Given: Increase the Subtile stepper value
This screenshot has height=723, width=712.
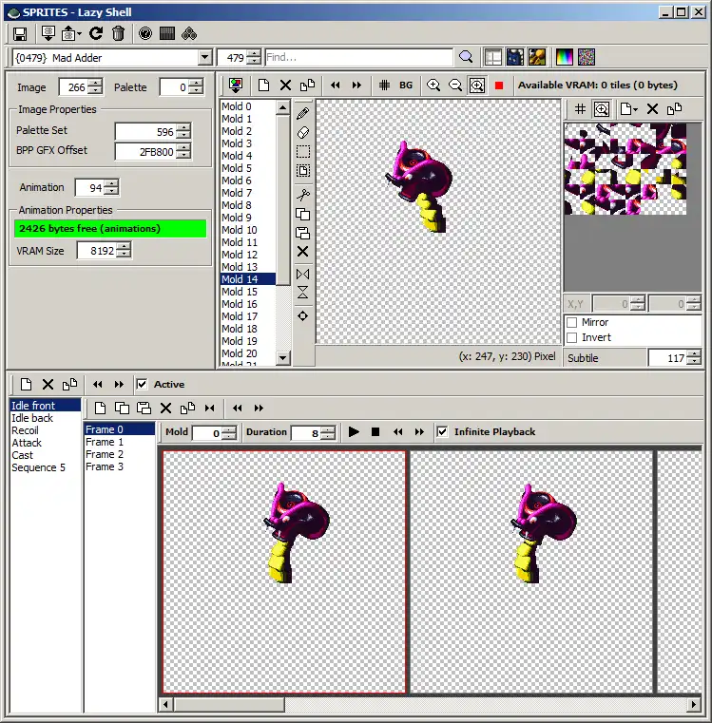Looking at the screenshot, I should 693,354.
